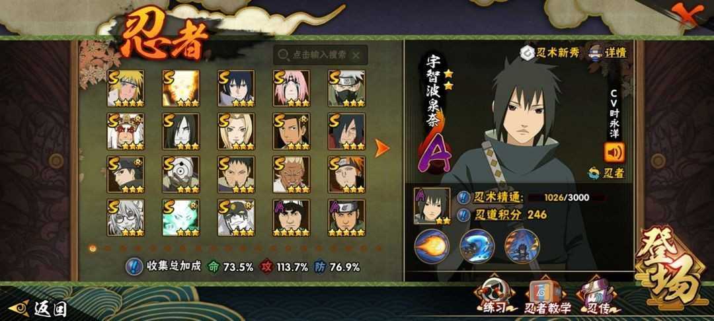
Task: Play the character voice speaker icon
Action: (614, 153)
